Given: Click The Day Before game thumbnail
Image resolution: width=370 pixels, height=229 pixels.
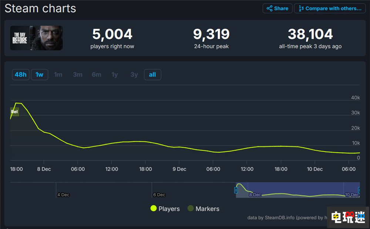Looking at the screenshot, I should click(x=36, y=38).
